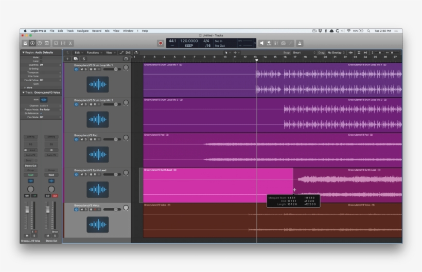Viewport: 422px width, 272px height.
Task: Click the tempo 120.0000 display
Action: (x=189, y=41)
